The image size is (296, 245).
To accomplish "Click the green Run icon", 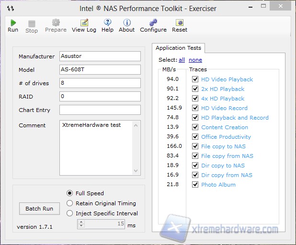I will (13, 23).
